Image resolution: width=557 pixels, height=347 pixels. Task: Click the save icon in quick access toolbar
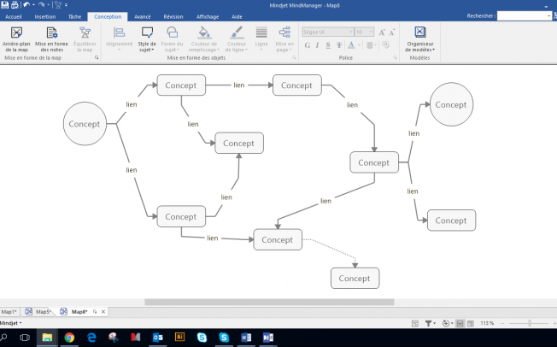tap(5, 5)
